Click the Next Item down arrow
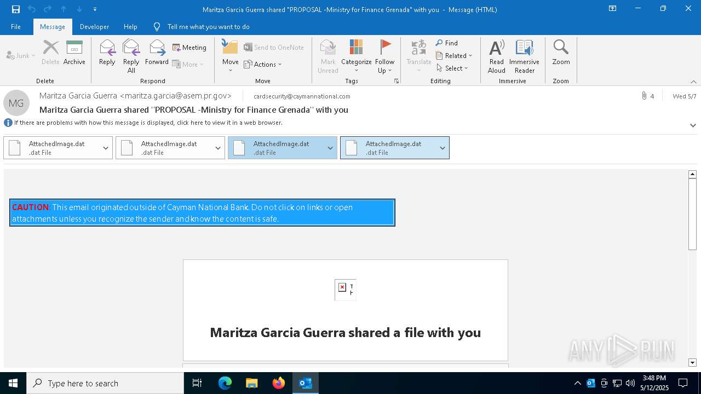701x394 pixels. click(x=79, y=9)
